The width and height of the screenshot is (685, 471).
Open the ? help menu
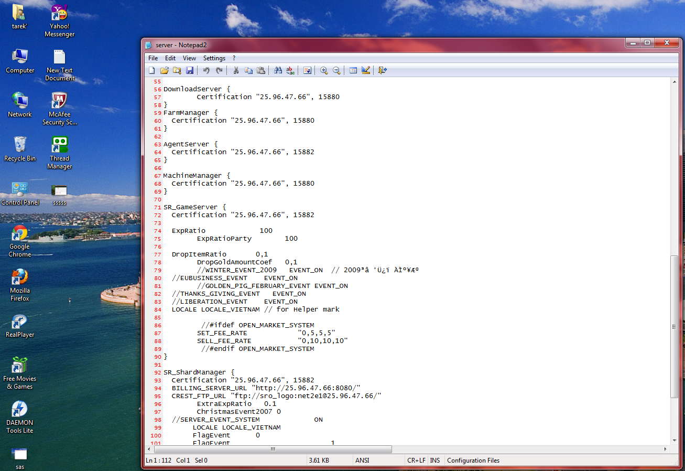click(x=234, y=58)
